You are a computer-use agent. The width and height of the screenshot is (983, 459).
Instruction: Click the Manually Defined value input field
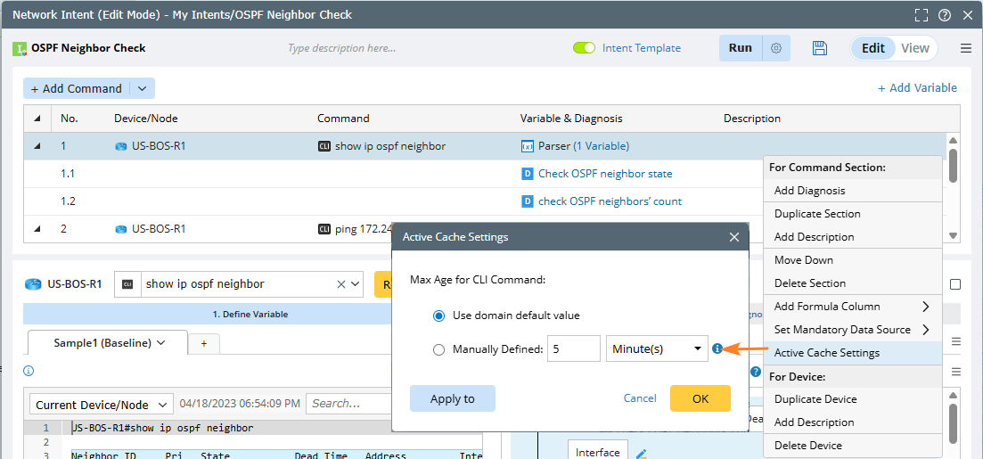tap(573, 349)
